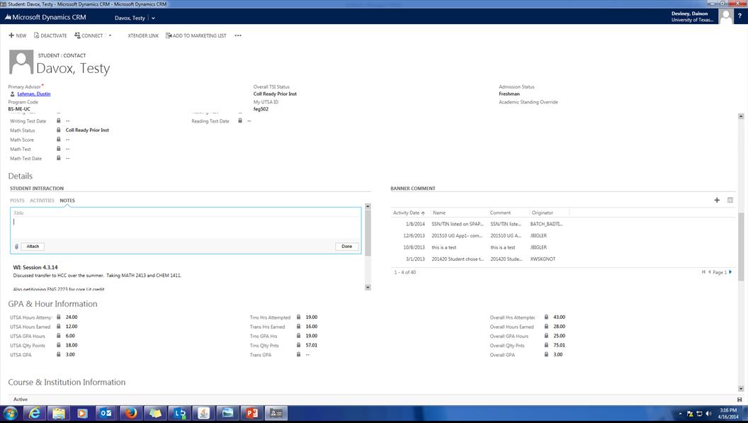The height and width of the screenshot is (423, 748).
Task: Open Firefox from the taskbar
Action: [x=130, y=413]
